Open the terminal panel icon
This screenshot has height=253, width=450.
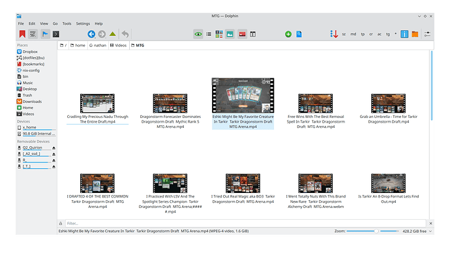56,34
